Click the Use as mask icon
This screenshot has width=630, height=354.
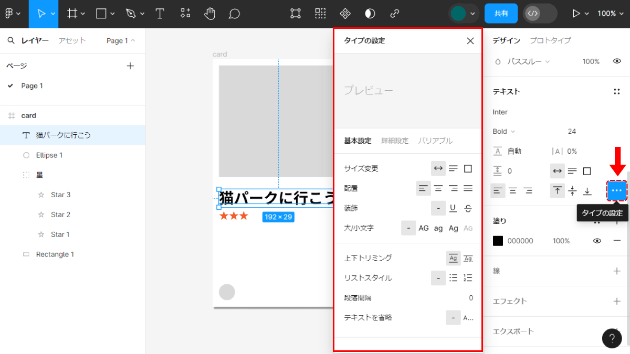click(x=370, y=14)
